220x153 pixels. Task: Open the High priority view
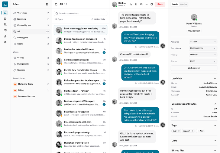(x=31, y=64)
